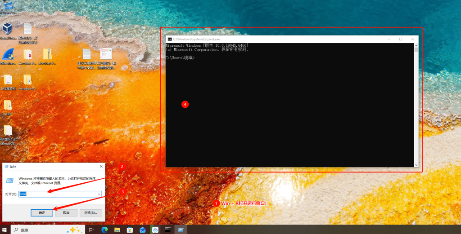Open Microsoft Store from the taskbar
Image resolution: width=461 pixels, height=234 pixels.
click(130, 230)
